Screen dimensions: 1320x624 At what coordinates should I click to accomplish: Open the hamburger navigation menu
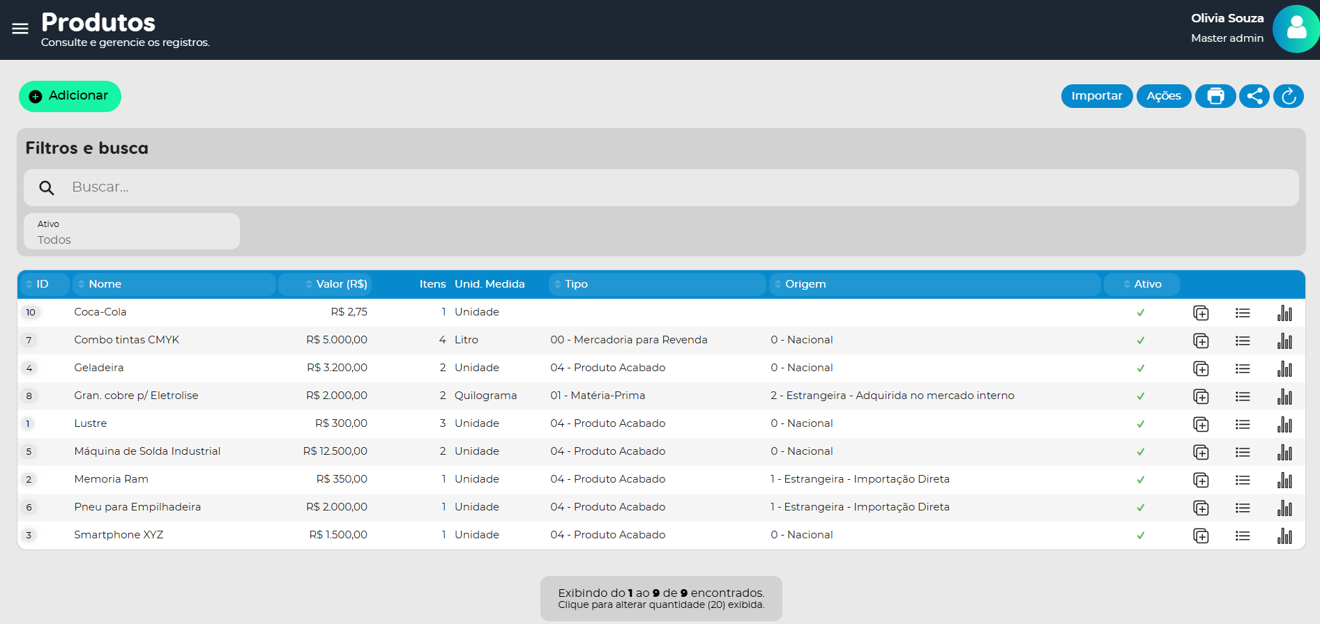(20, 29)
